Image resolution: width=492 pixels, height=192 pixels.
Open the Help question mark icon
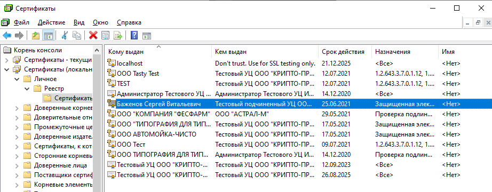tap(134, 35)
